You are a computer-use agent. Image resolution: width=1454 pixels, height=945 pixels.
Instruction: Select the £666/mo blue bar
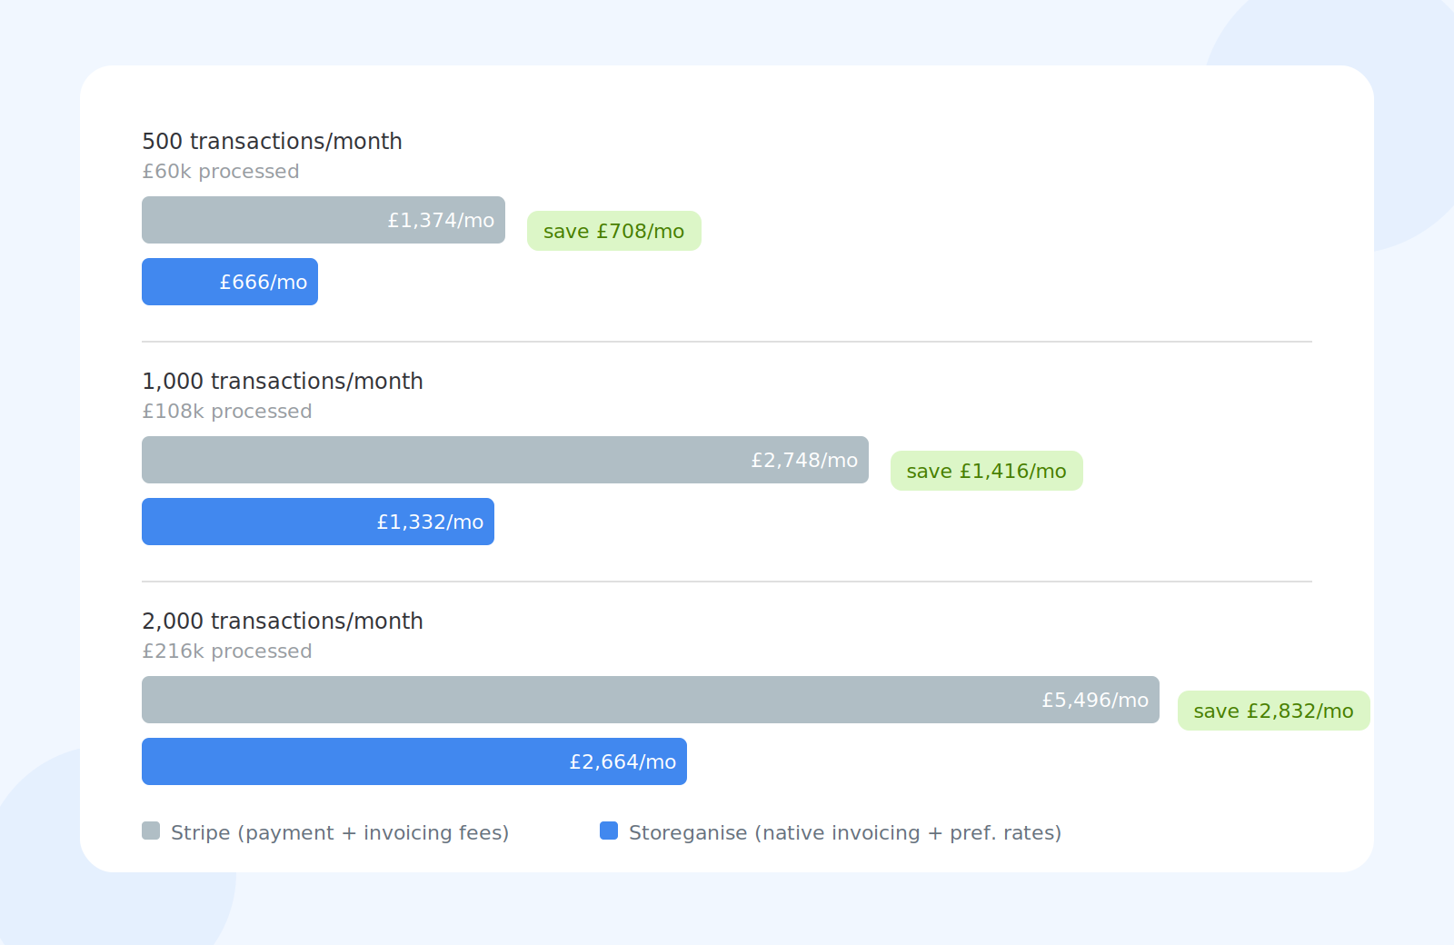pyautogui.click(x=230, y=282)
